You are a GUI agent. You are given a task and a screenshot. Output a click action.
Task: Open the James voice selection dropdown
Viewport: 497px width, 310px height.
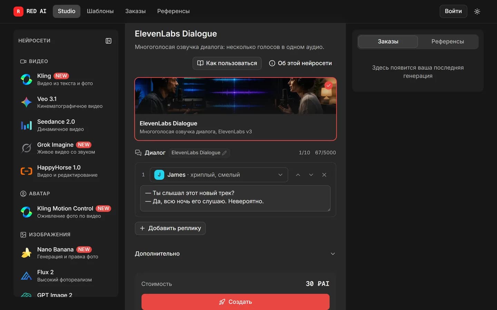click(219, 175)
